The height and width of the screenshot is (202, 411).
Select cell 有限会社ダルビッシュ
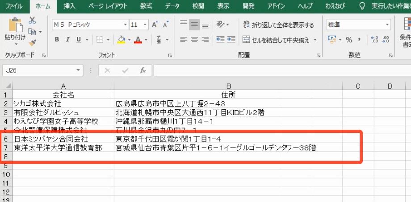coord(63,112)
